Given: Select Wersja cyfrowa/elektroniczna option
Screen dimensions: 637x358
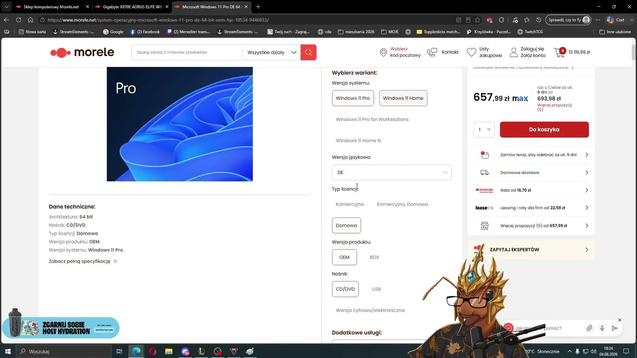Looking at the screenshot, I should point(370,310).
